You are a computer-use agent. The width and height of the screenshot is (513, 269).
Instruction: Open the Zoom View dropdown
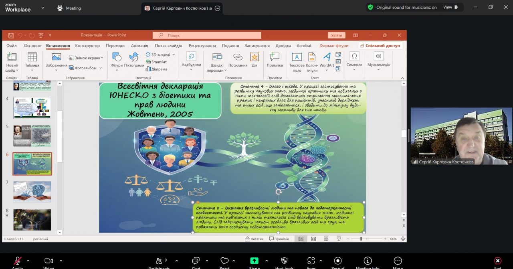point(450,7)
